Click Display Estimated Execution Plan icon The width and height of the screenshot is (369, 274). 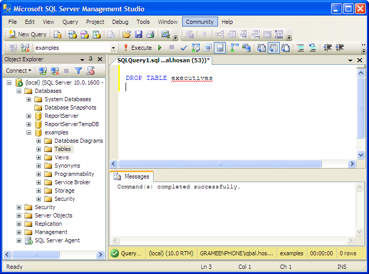pos(196,48)
